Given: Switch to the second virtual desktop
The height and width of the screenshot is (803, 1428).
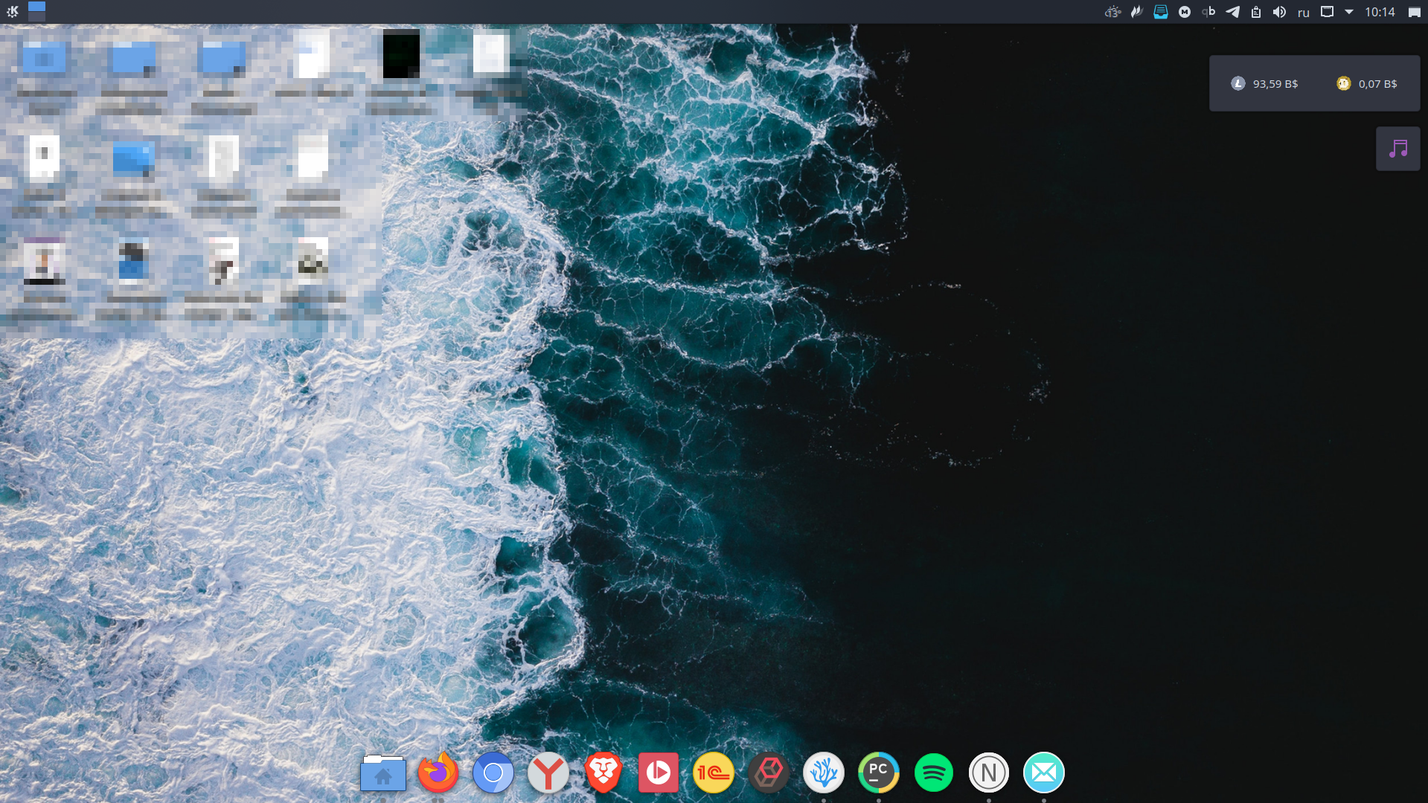Looking at the screenshot, I should (36, 16).
